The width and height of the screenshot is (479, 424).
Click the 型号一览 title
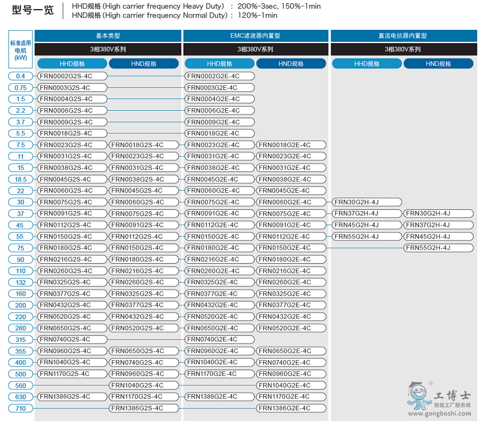point(32,10)
